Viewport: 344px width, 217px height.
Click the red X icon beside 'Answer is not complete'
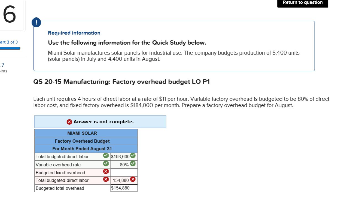(x=69, y=122)
